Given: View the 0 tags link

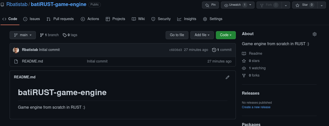Looking at the screenshot, I should [70, 35].
